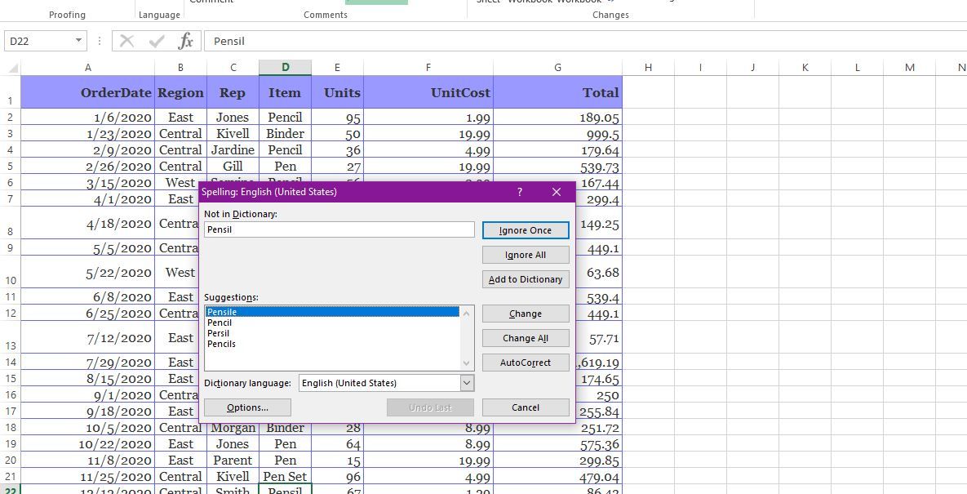Click the Insert Function fx icon

(x=186, y=41)
